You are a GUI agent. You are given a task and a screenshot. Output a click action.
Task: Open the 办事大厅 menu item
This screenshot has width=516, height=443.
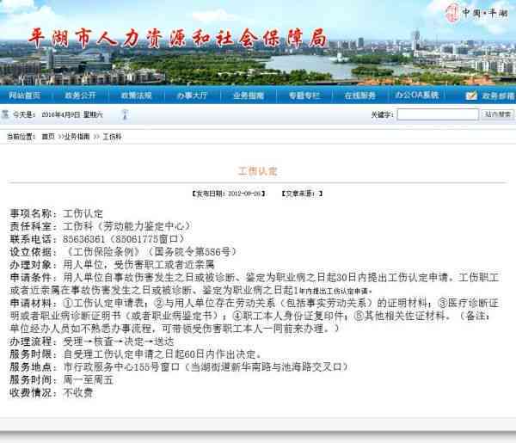(x=193, y=95)
